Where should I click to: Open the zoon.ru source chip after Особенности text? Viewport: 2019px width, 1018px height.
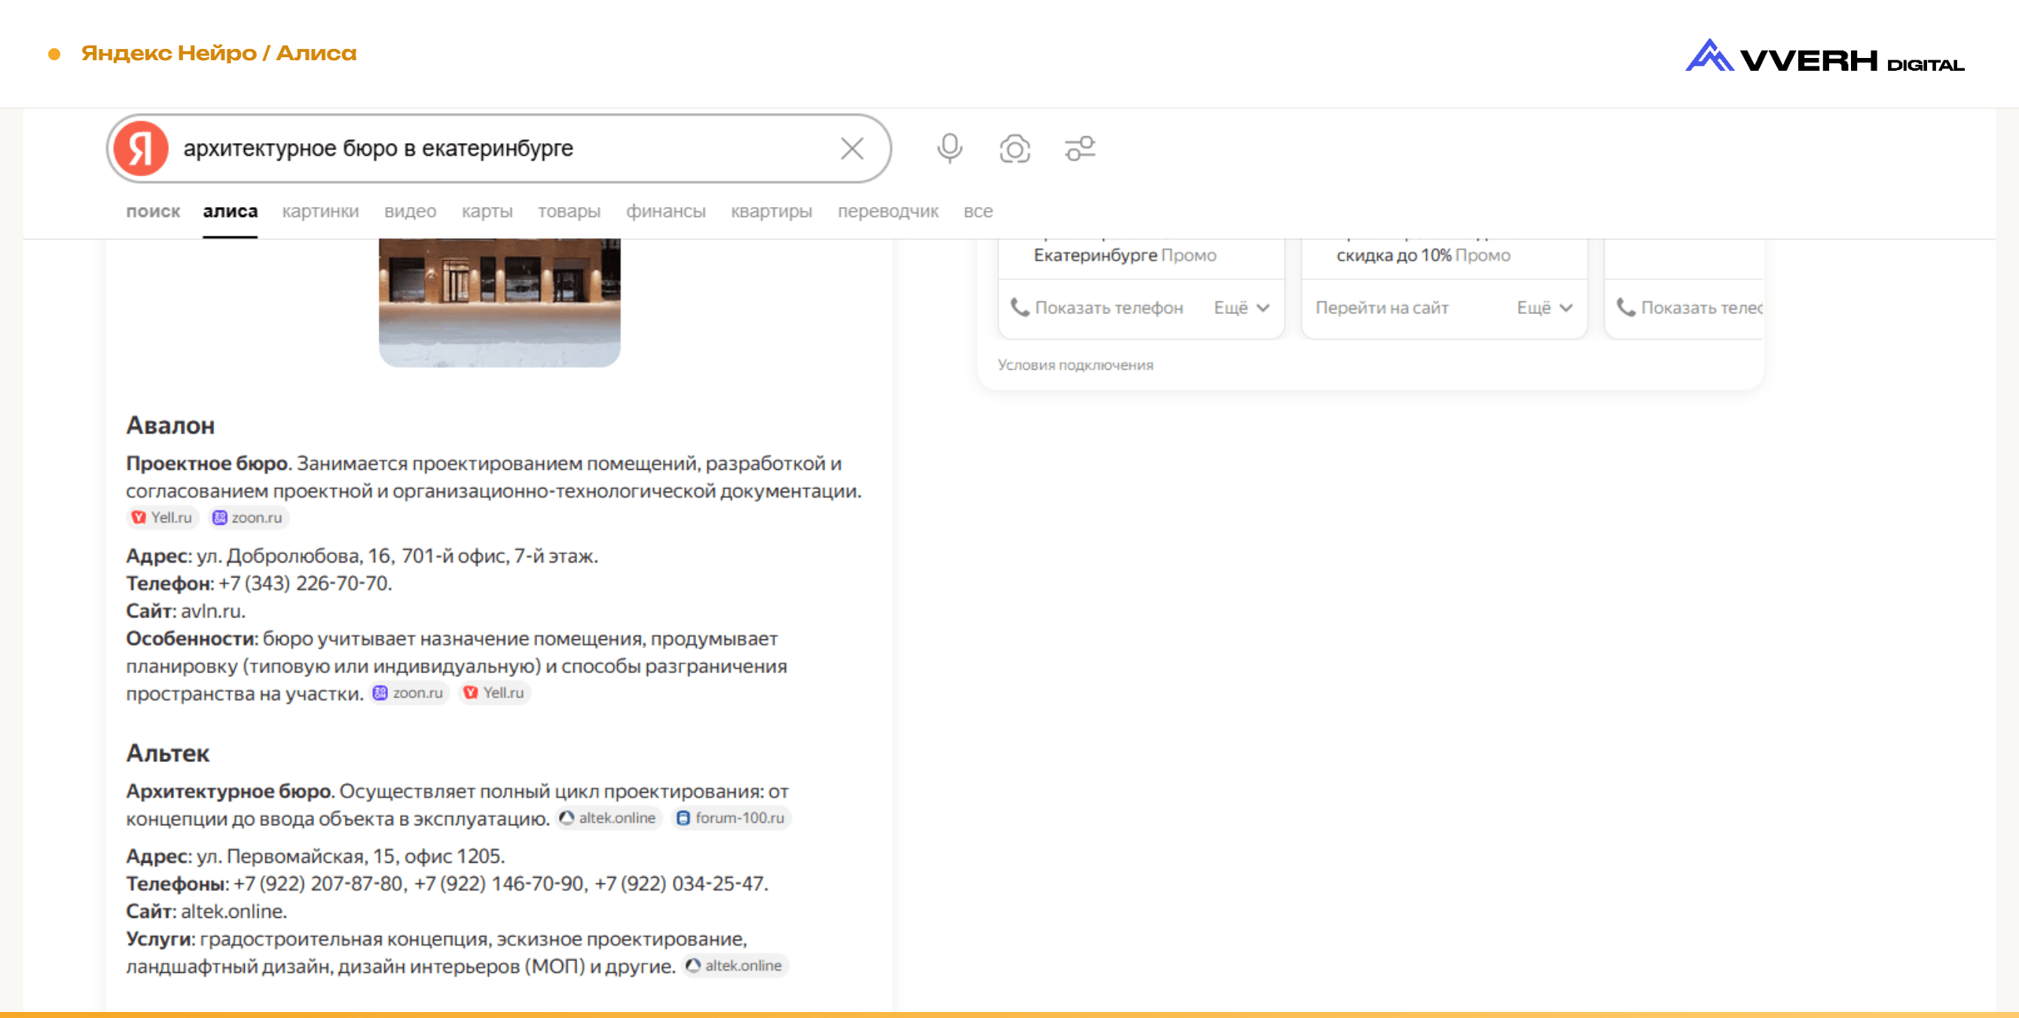[410, 693]
